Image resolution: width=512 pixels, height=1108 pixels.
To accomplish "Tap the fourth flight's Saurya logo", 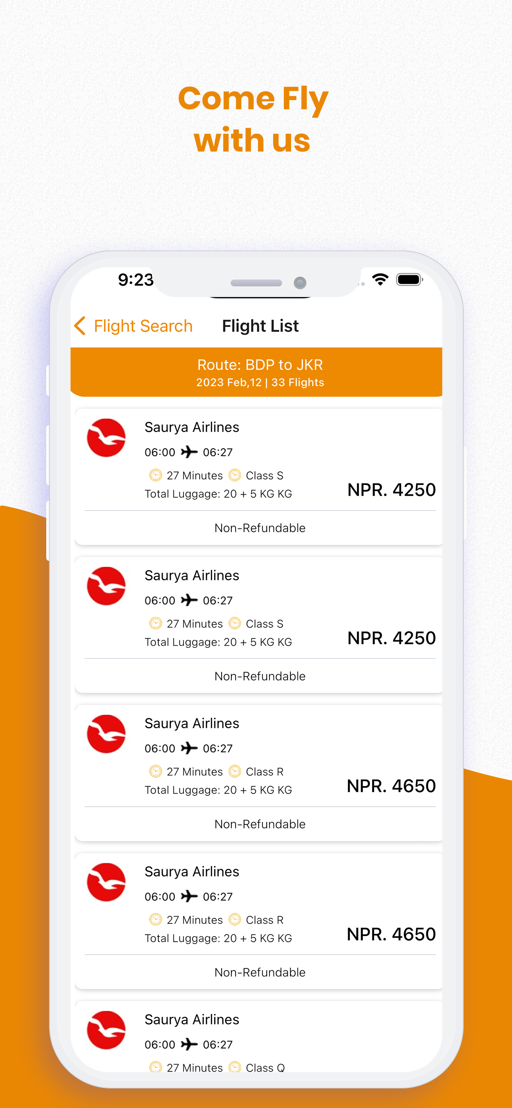I will coord(106,882).
